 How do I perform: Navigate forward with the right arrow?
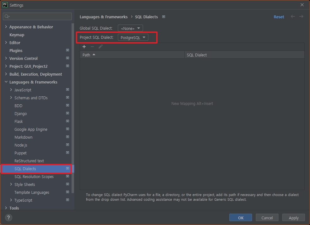coord(301,17)
